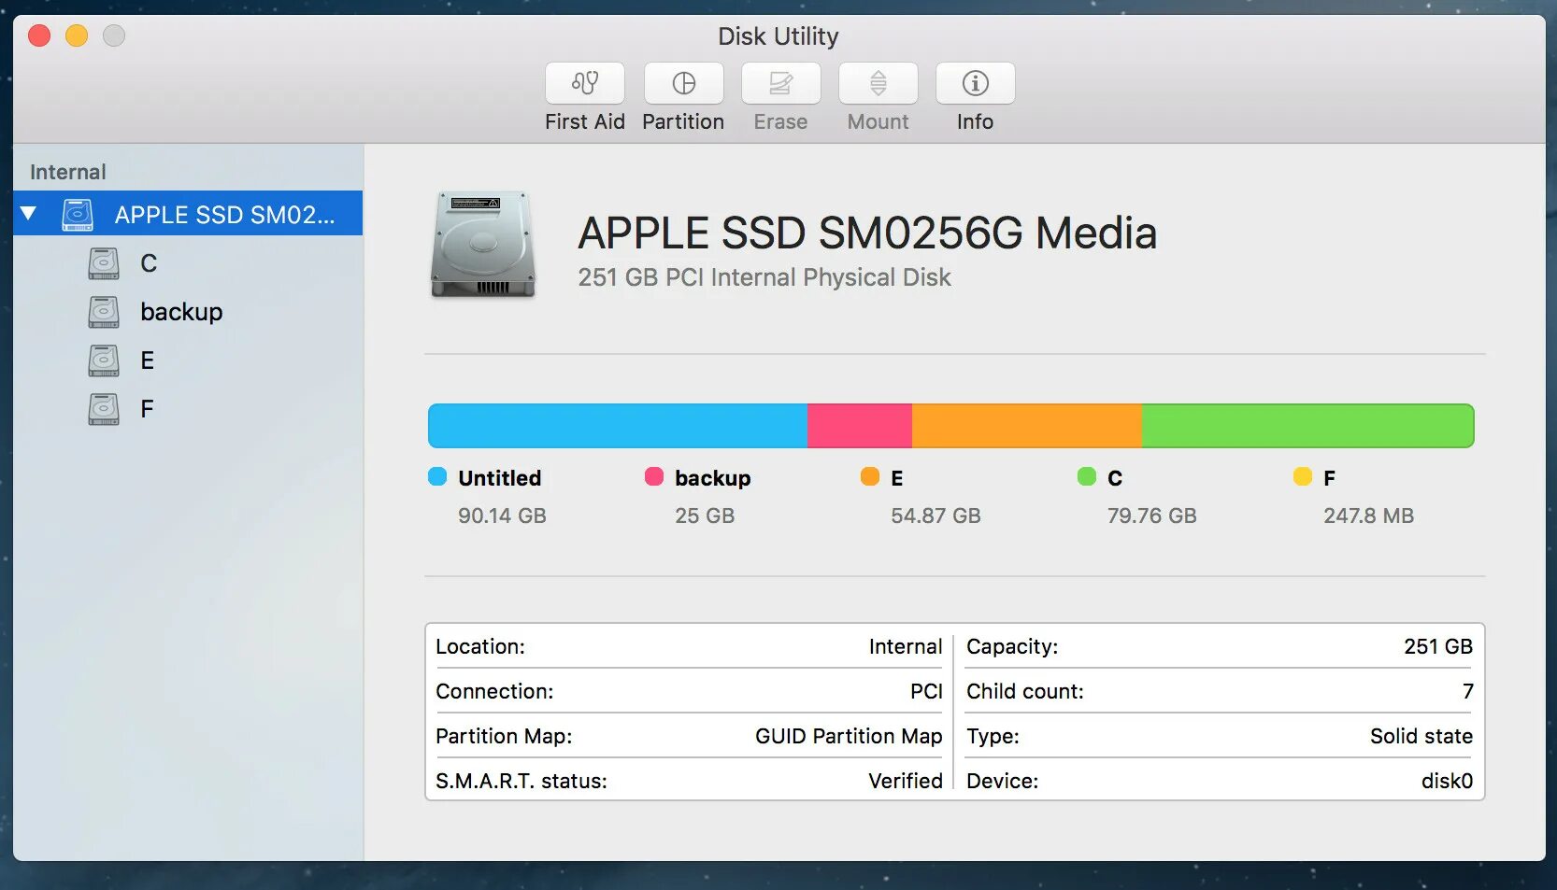1557x890 pixels.
Task: Click the blue Untitled segment of usage bar
Action: (x=618, y=426)
